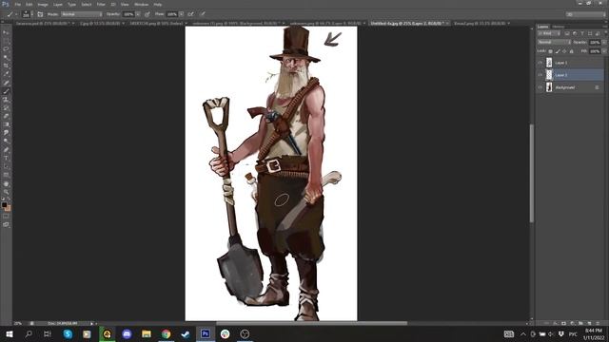Viewport: 609px width, 342px height.
Task: Toggle visibility of the highlighted layer
Action: [540, 75]
